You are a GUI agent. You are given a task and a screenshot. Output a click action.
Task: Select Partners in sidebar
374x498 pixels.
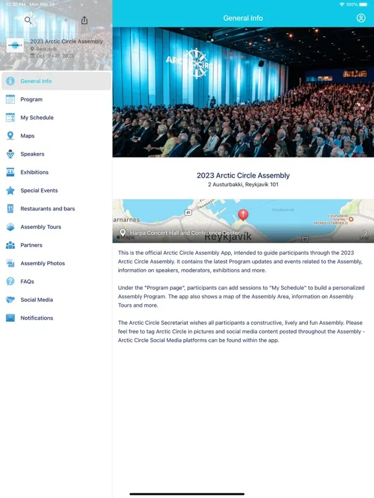[x=56, y=245]
